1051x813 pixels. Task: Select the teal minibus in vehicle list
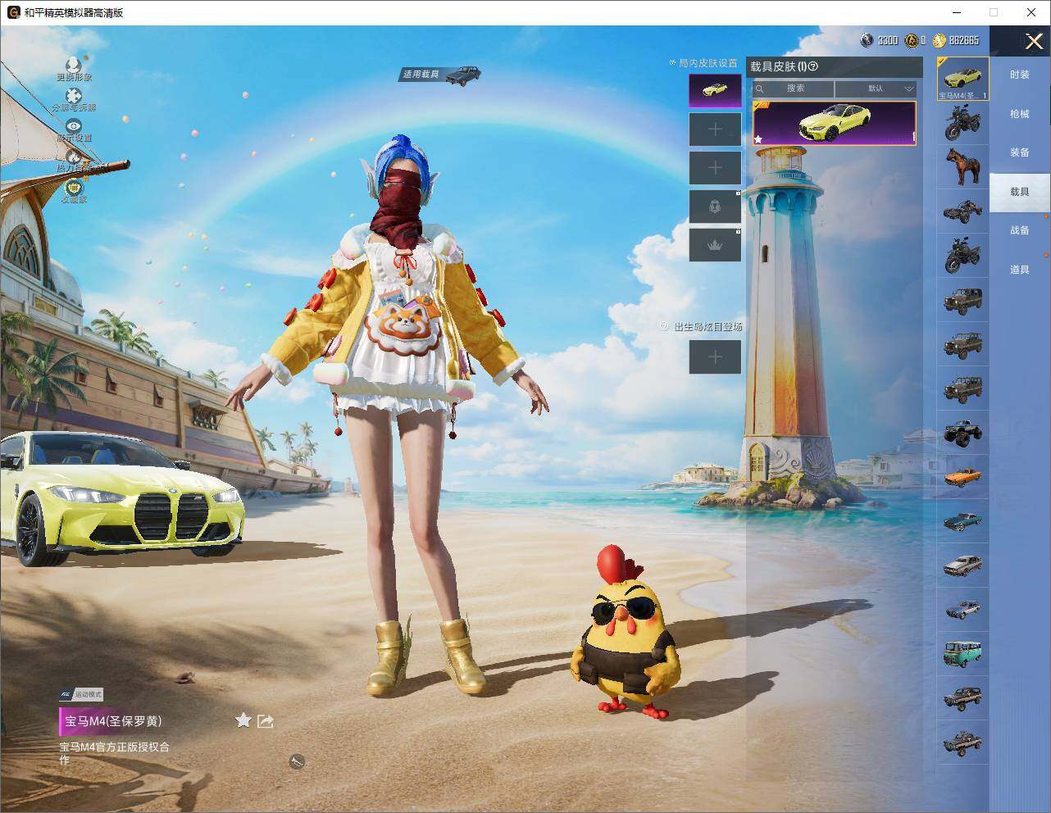963,654
